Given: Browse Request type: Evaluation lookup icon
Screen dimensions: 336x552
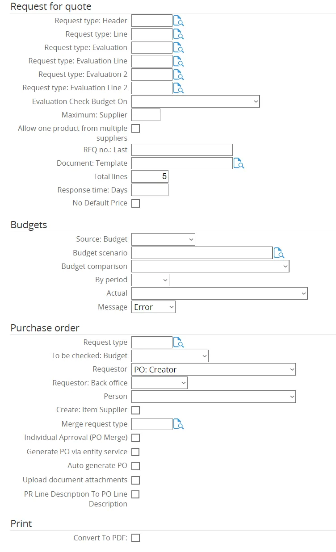Looking at the screenshot, I should [178, 48].
